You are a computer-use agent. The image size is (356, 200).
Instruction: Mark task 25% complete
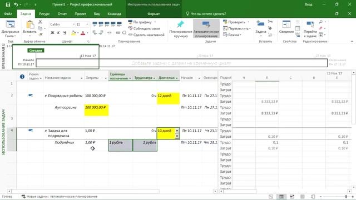click(x=101, y=24)
